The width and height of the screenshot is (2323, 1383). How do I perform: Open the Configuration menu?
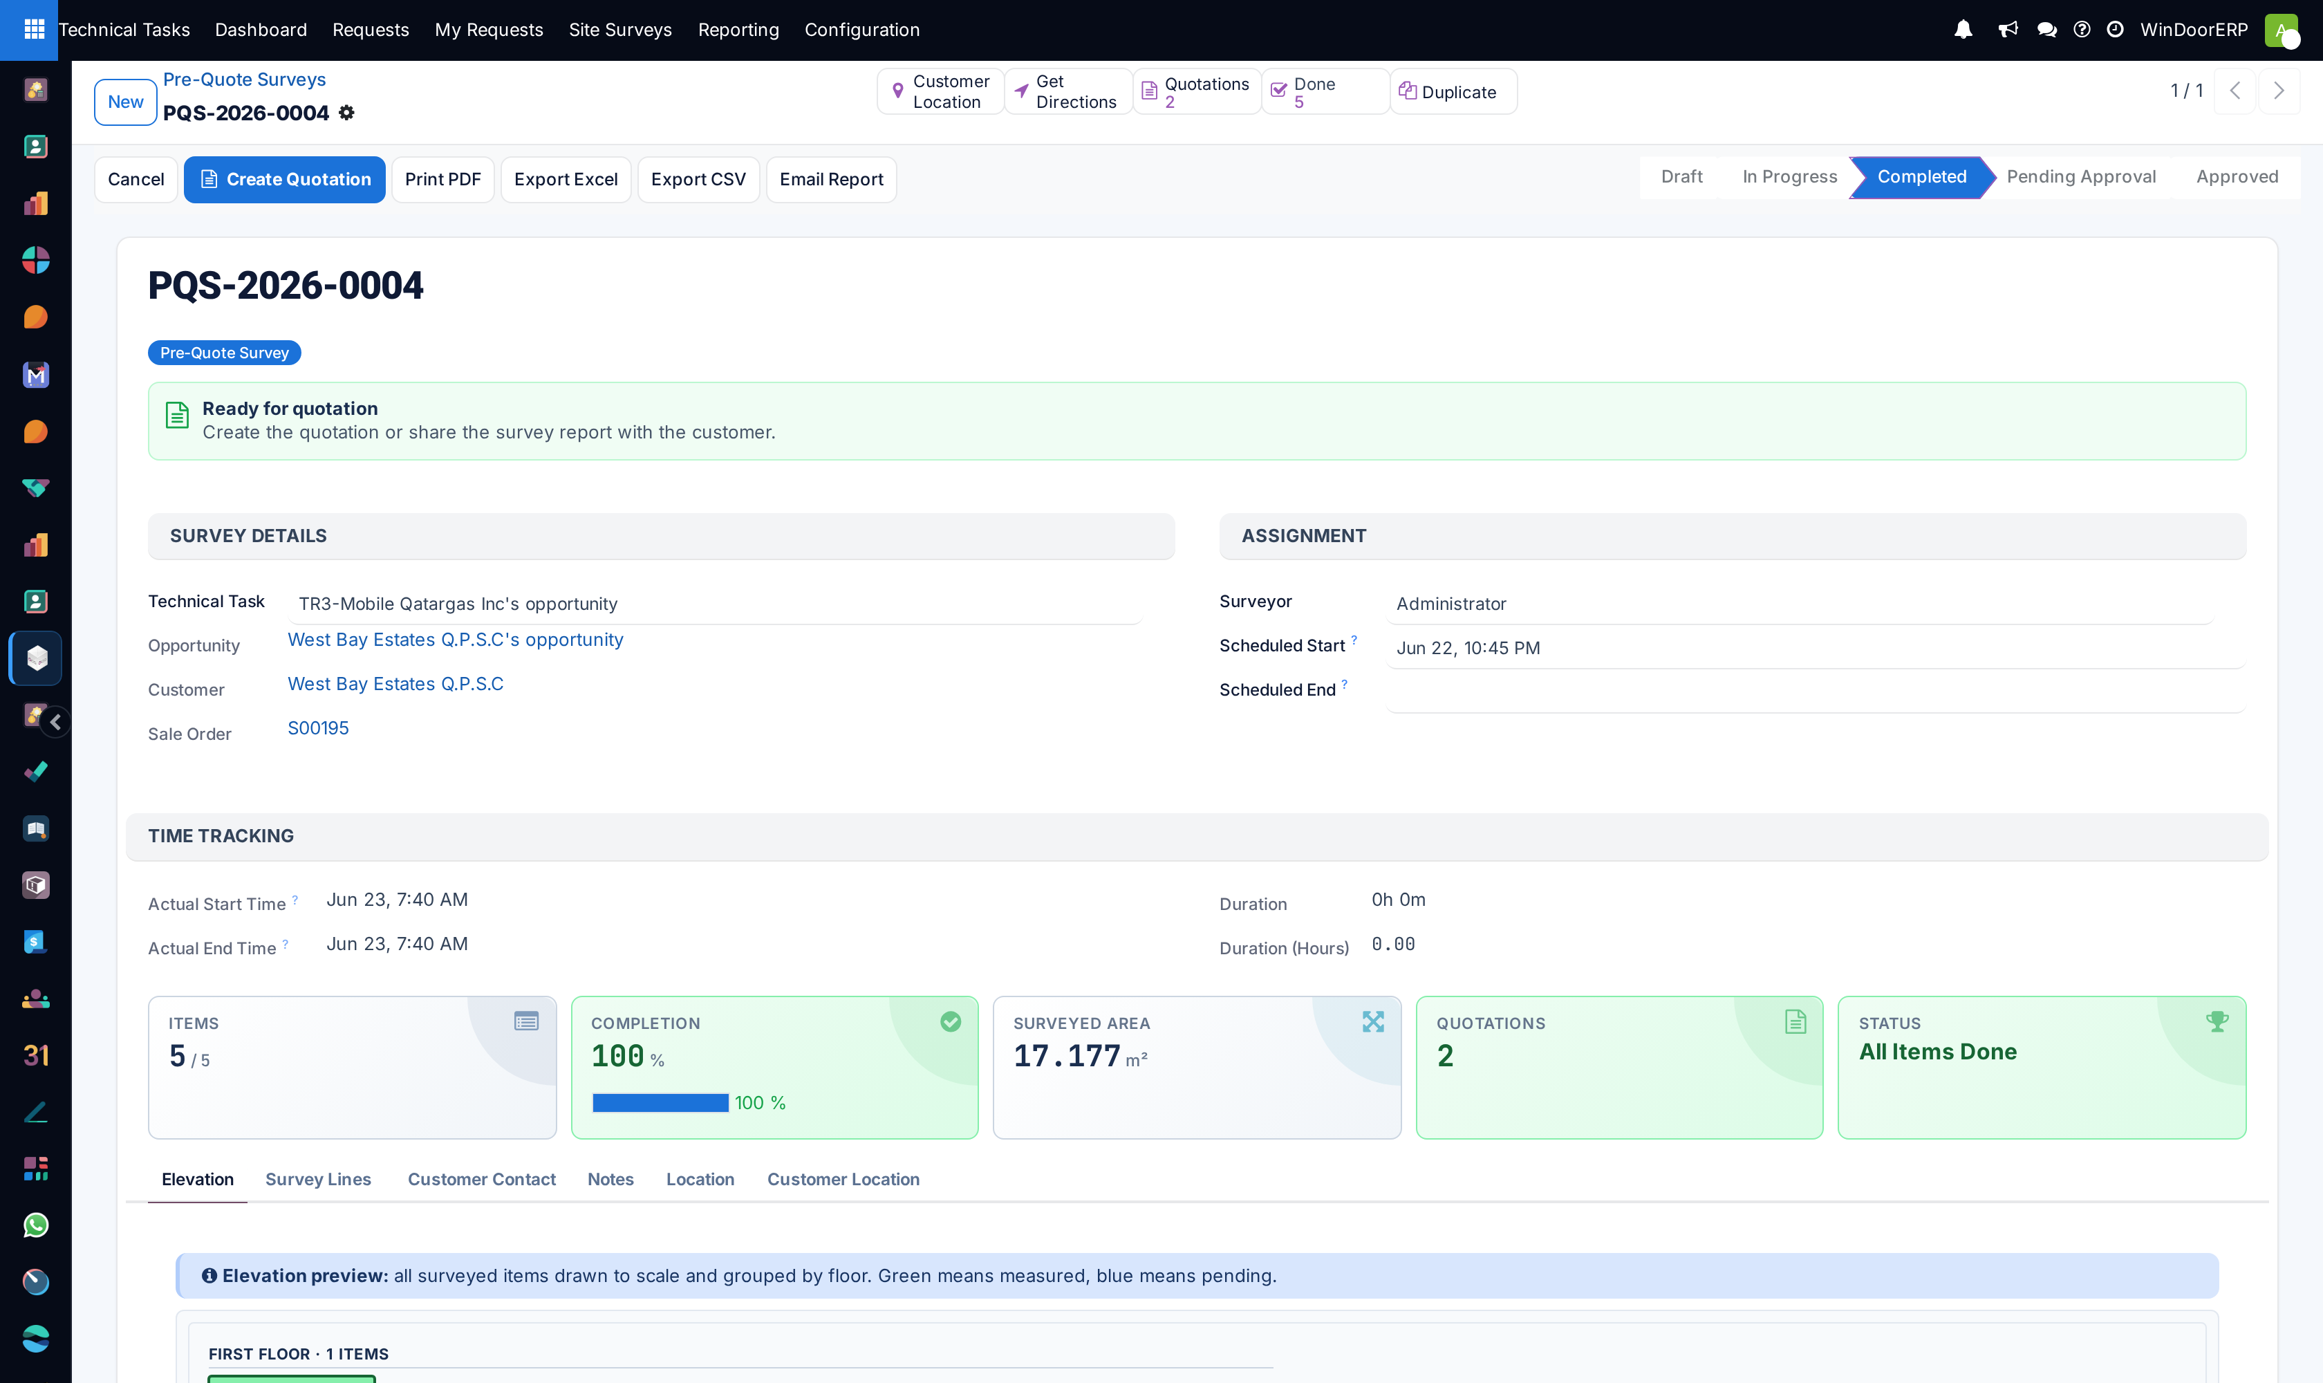click(862, 30)
